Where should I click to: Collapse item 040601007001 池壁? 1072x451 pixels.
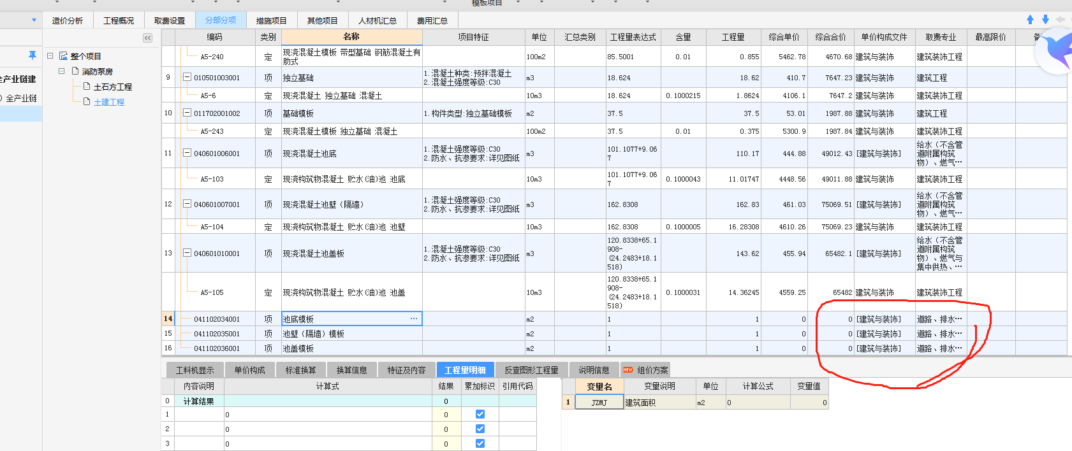(187, 204)
